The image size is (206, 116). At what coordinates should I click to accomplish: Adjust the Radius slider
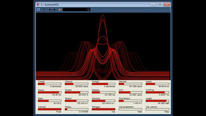point(77,109)
